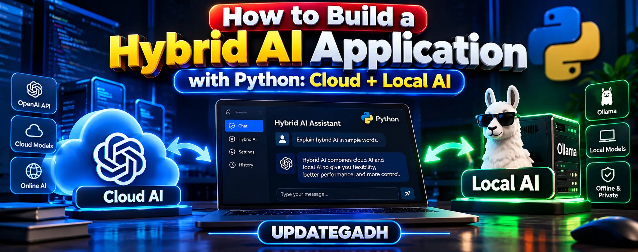Click the send paper-plane button
Screen dimensions: 638x252
407,194
